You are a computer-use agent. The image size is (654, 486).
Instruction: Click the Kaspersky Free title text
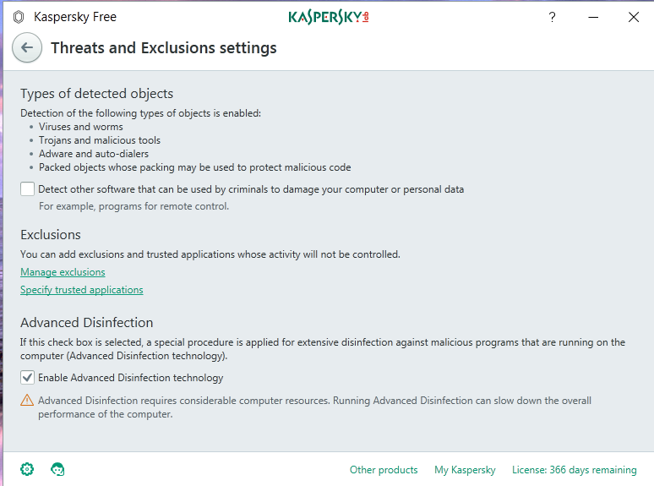point(75,17)
